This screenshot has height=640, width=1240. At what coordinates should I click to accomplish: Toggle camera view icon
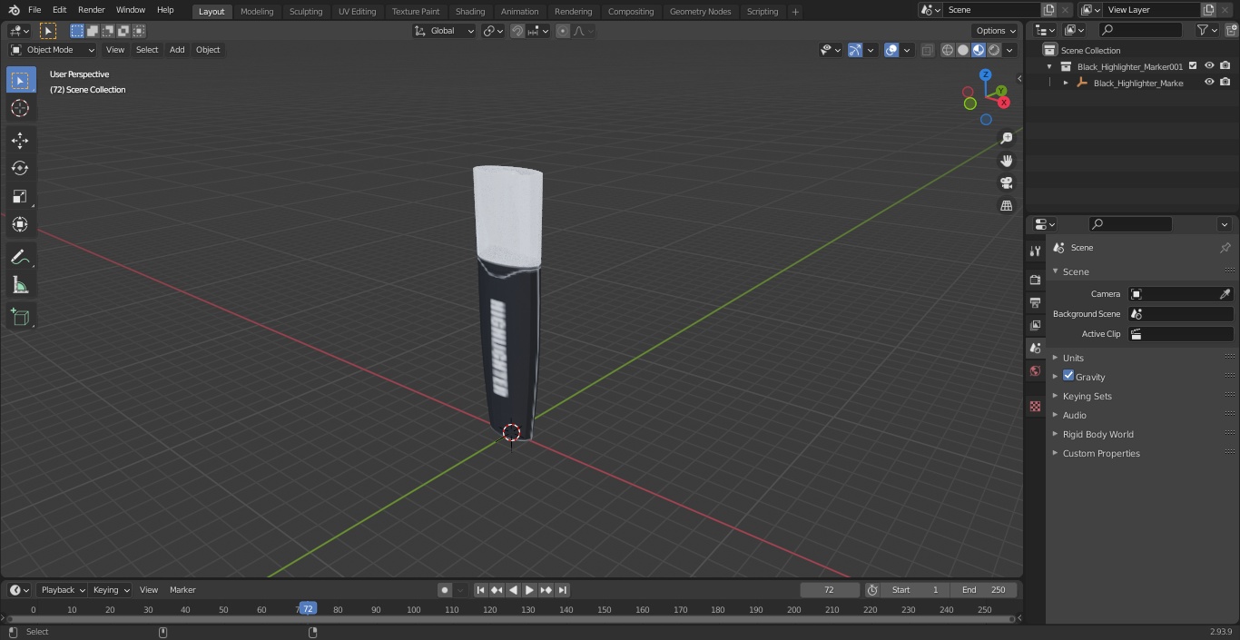point(1006,183)
